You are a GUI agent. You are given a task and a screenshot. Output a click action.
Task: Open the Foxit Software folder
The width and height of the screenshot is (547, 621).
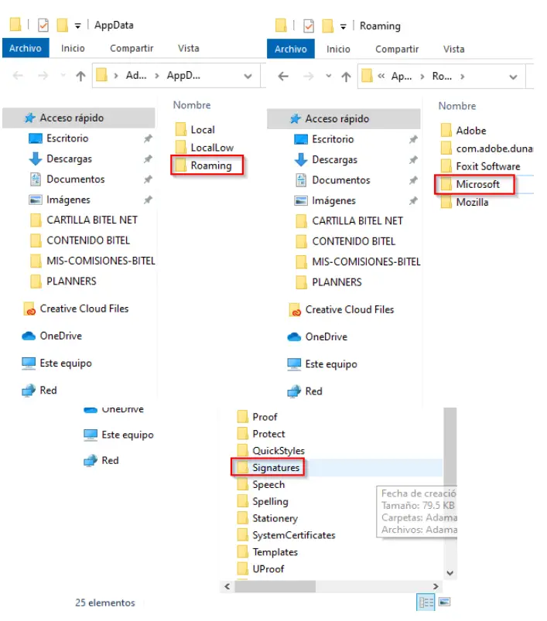point(480,166)
